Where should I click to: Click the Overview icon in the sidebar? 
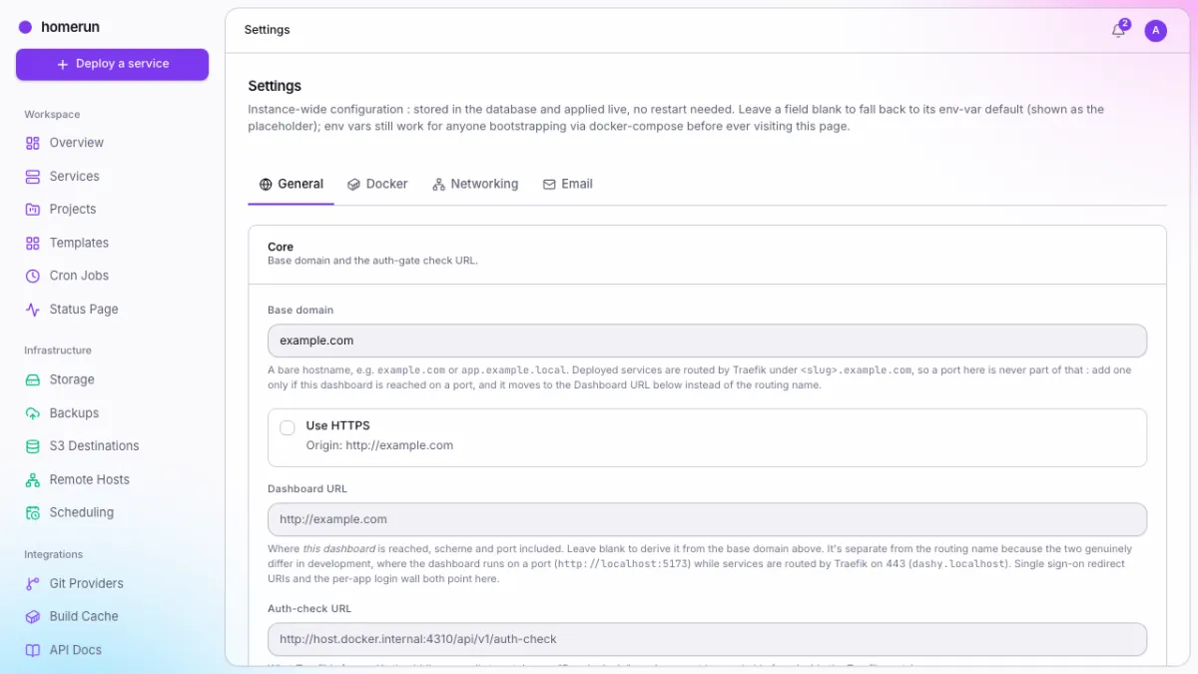[x=32, y=143]
